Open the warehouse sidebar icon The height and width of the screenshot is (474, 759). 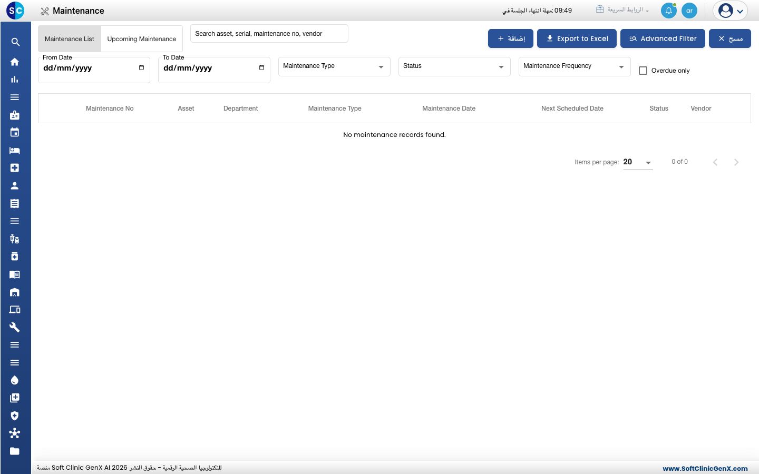coord(15,292)
